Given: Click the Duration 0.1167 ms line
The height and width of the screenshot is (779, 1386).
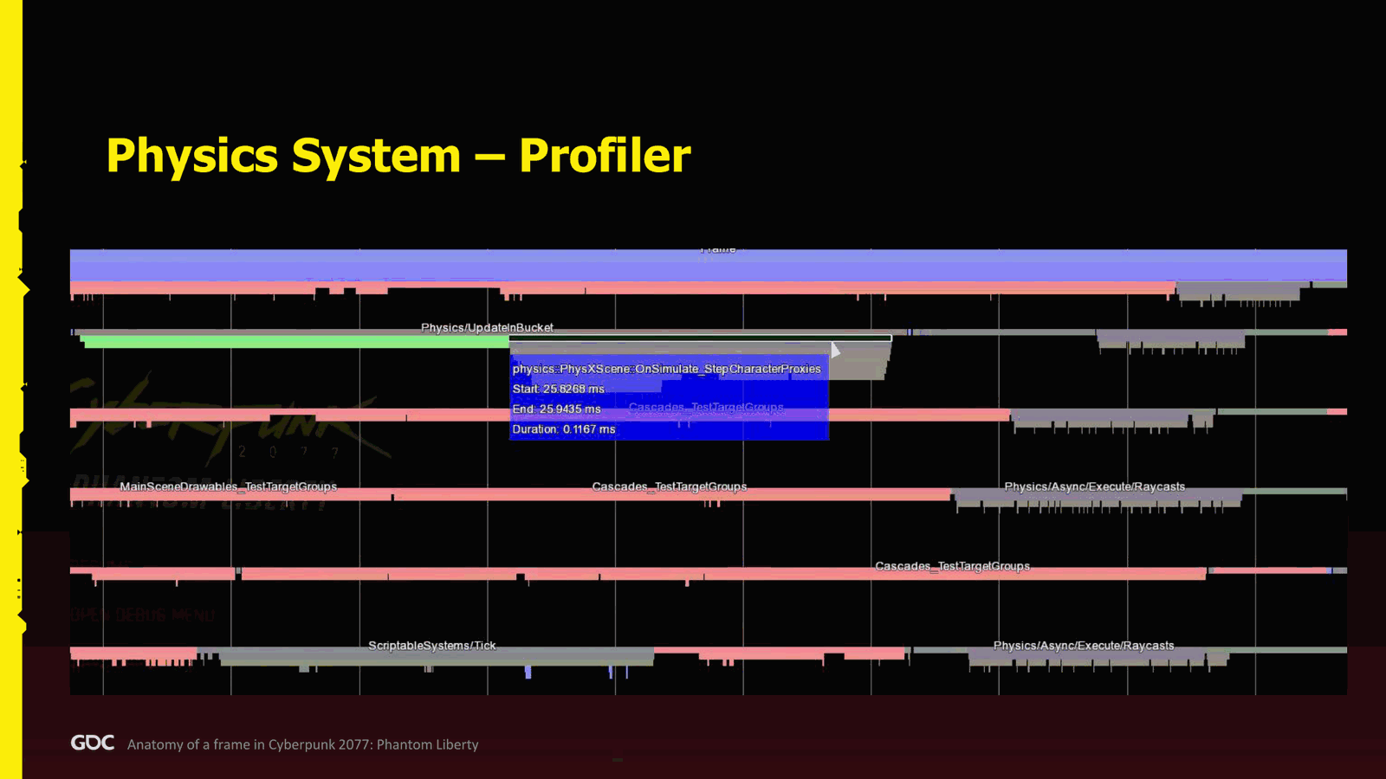Looking at the screenshot, I should click(x=563, y=429).
